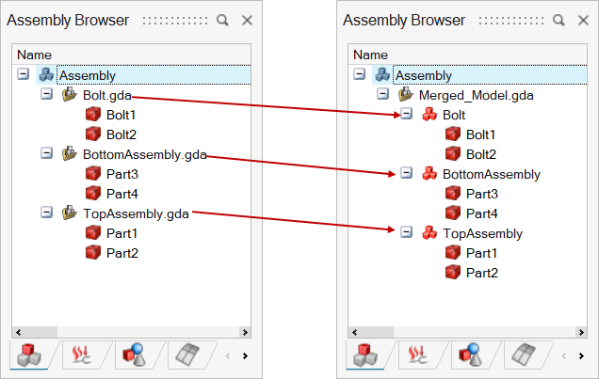This screenshot has height=379, width=599.
Task: Collapse the root Assembly node in left browser
Action: pyautogui.click(x=24, y=73)
